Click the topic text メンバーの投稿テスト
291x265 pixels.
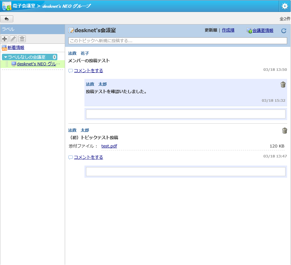89,61
